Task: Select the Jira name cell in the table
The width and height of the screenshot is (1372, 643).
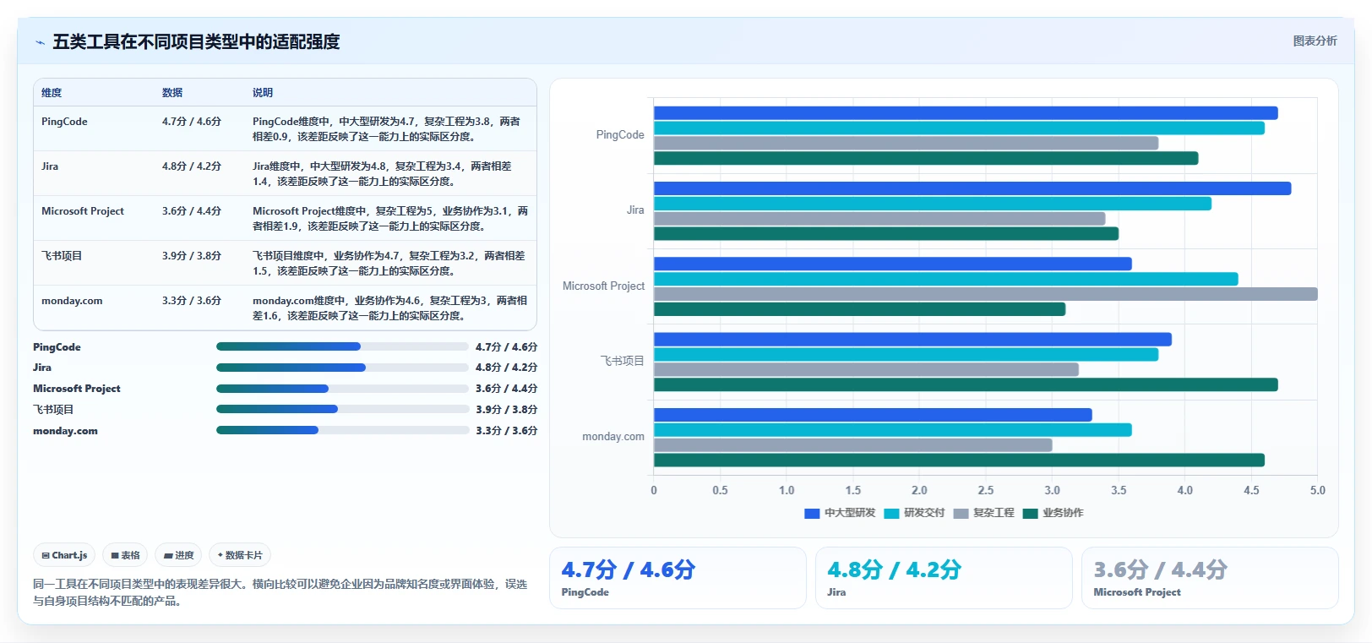Action: (50, 166)
